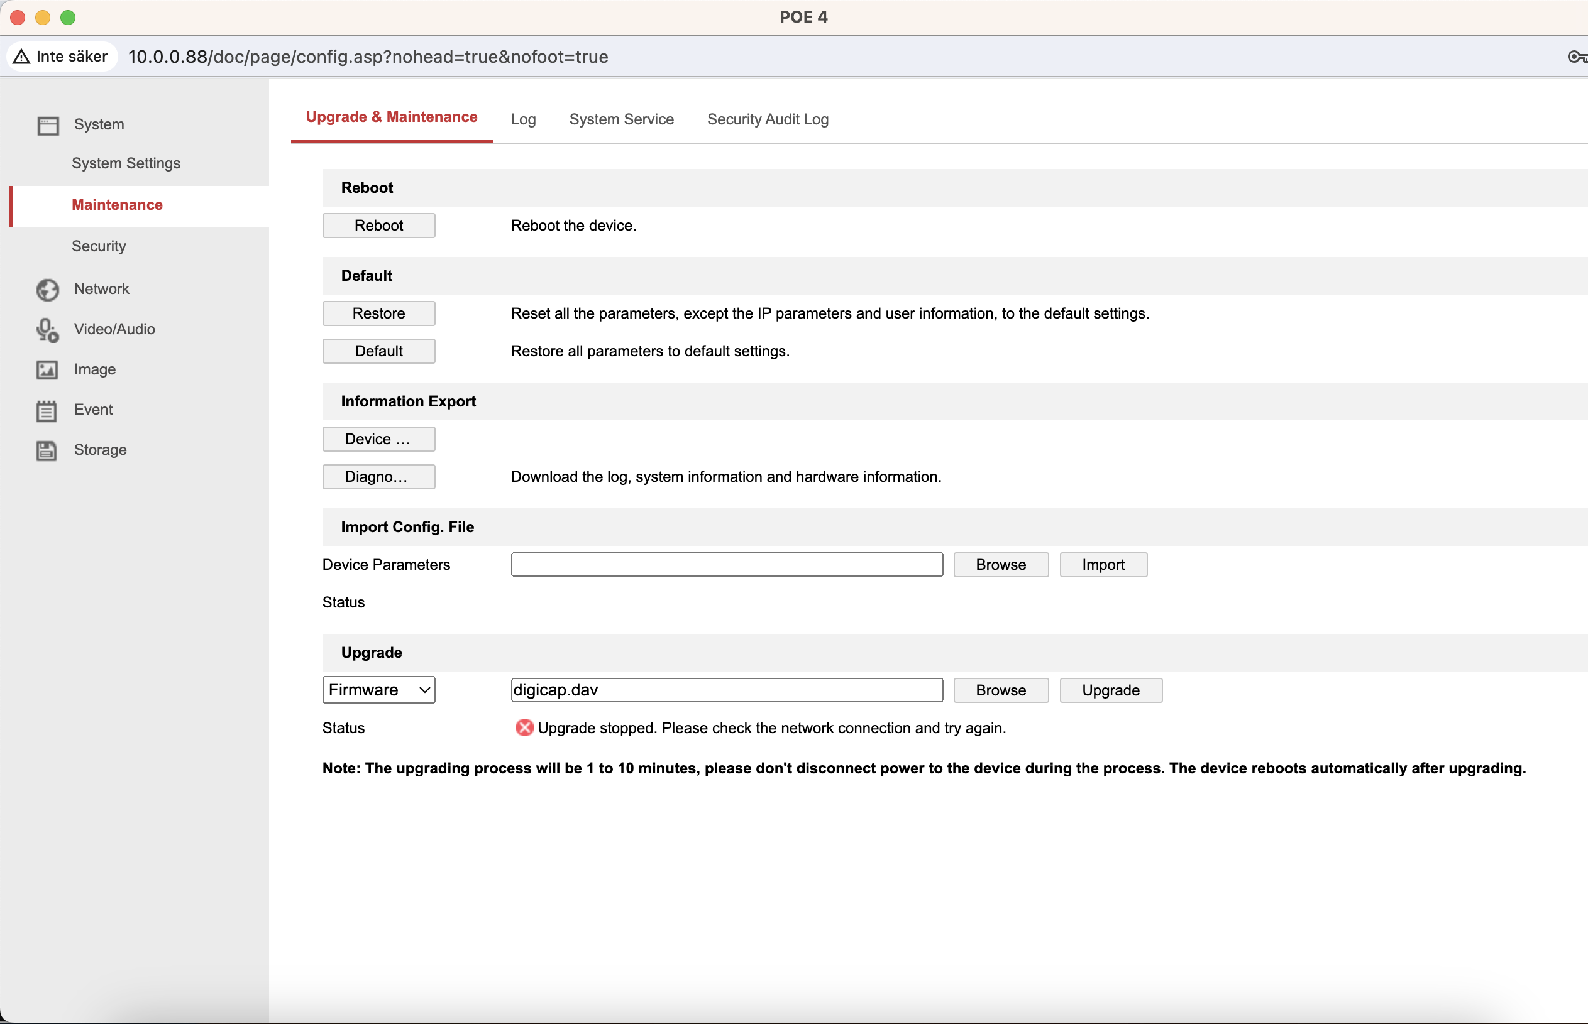Click the System sidebar icon

pos(47,124)
